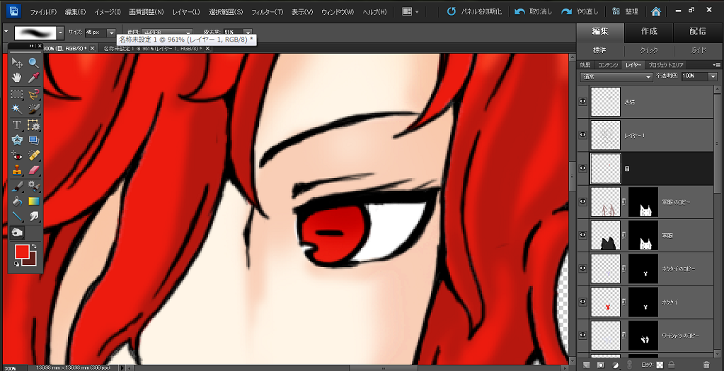Viewport: 724px width, 371px height.
Task: Toggle visibility of ネクタイ layer
Action: pyautogui.click(x=582, y=302)
